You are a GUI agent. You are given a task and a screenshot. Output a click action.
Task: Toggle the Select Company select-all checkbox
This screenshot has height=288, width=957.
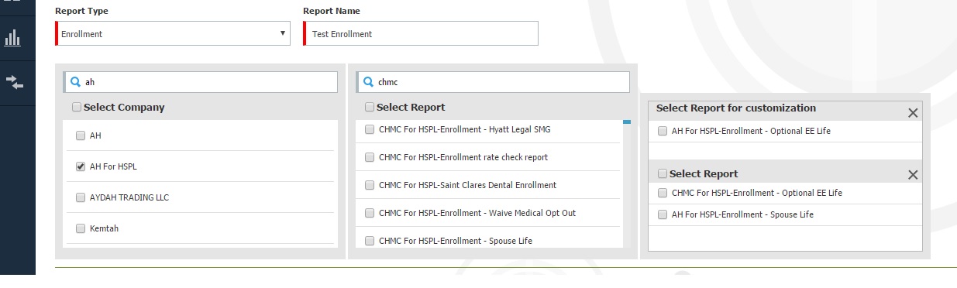point(77,108)
